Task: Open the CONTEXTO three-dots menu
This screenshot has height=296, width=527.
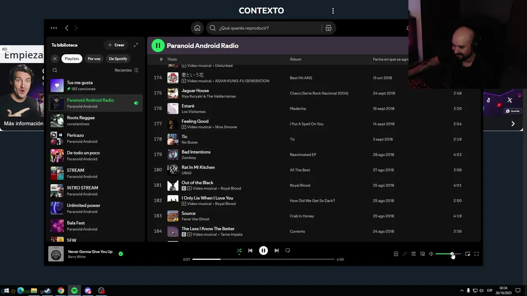Action: tap(333, 11)
